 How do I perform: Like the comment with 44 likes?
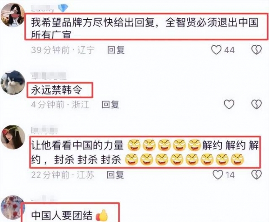click(x=216, y=50)
